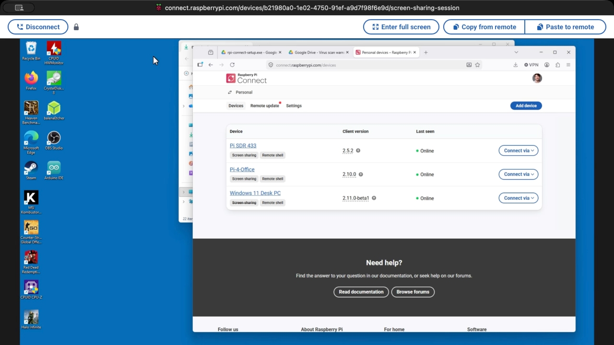Screen dimensions: 614x345
Task: Open the Windows 11 Desk PC device link
Action: click(255, 193)
